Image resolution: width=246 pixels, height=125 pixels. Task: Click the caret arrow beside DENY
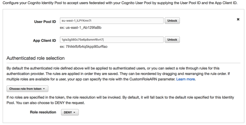[x=74, y=113]
